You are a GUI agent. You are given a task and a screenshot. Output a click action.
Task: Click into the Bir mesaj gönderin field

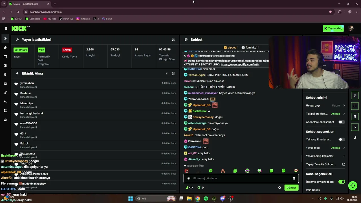[x=241, y=178]
